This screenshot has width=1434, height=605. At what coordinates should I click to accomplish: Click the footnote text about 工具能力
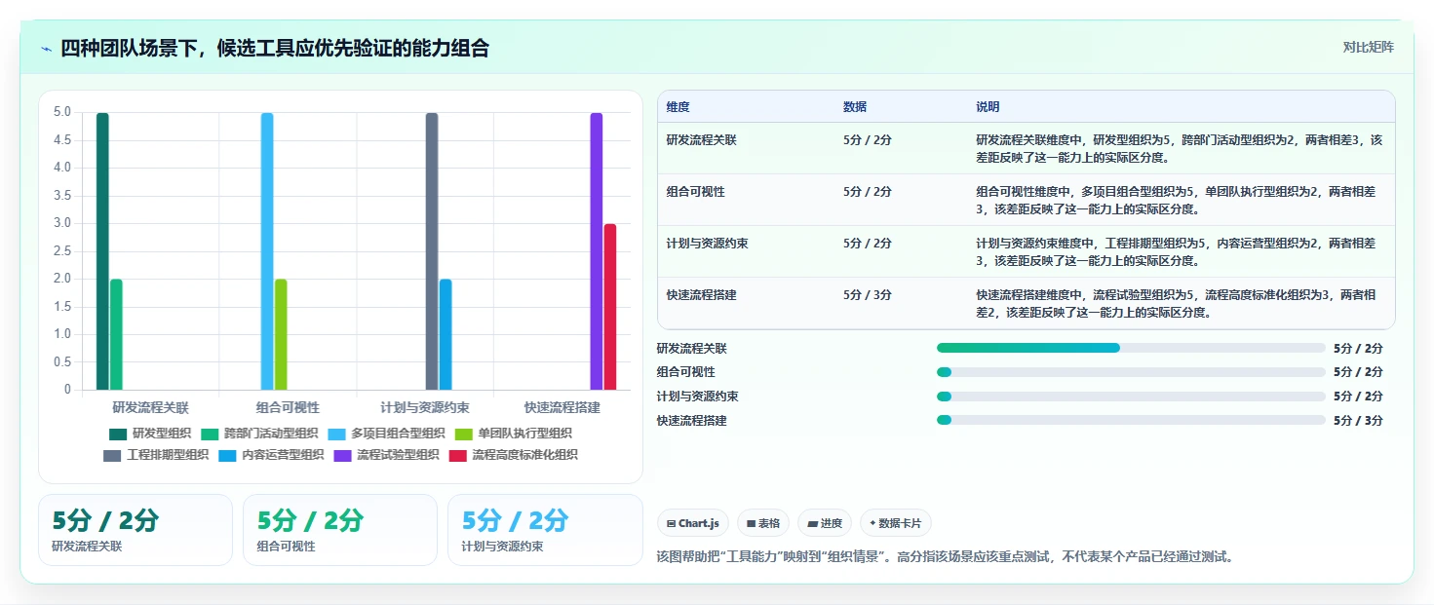pos(947,557)
